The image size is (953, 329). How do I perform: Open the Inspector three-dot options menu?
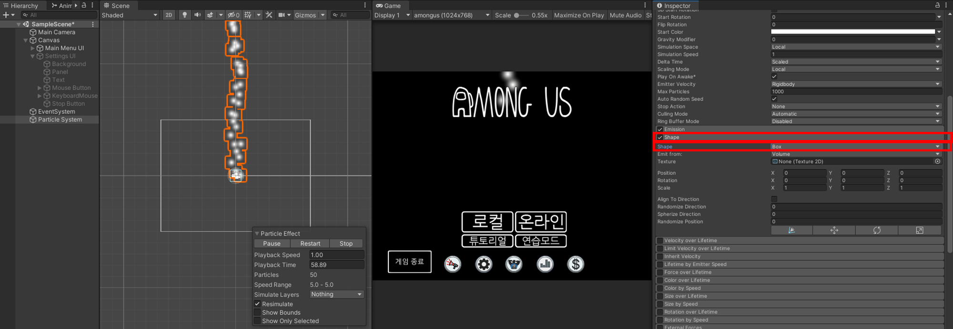(x=946, y=5)
